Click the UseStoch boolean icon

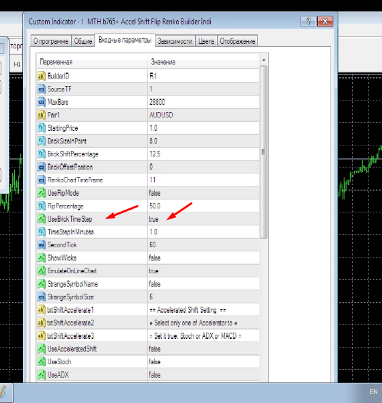(x=42, y=362)
